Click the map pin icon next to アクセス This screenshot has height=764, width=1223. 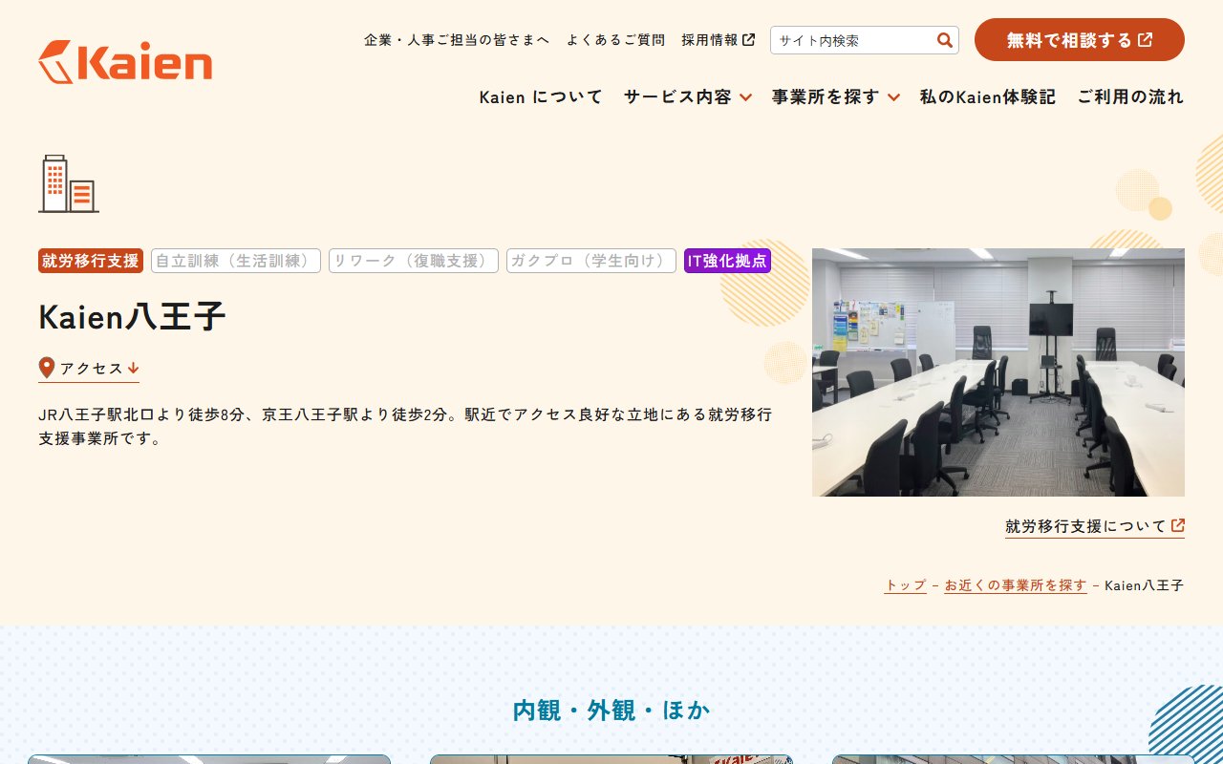47,368
